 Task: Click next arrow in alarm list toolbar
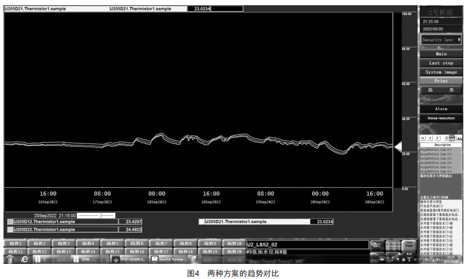438,138
